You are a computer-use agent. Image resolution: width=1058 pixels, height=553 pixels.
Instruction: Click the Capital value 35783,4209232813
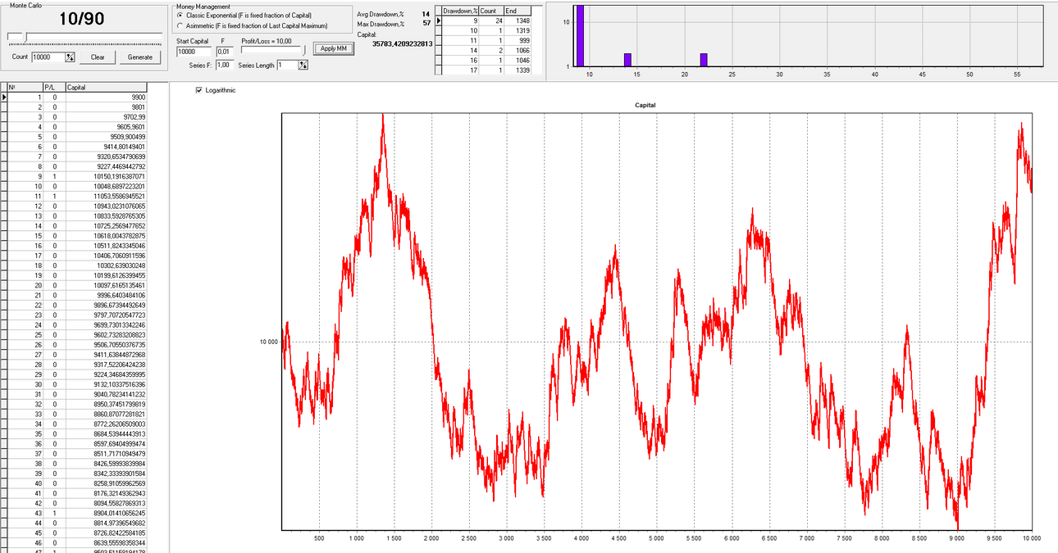[402, 43]
